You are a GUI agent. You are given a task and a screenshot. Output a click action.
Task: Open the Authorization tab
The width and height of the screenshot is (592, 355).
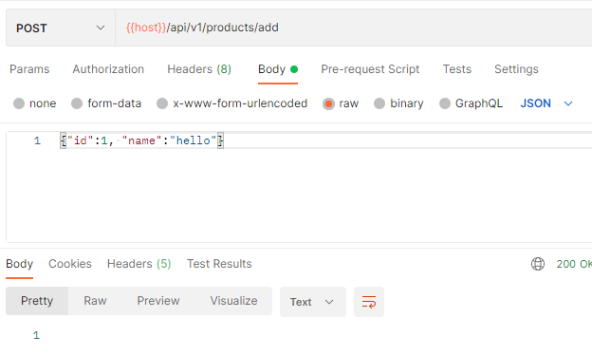pos(108,69)
